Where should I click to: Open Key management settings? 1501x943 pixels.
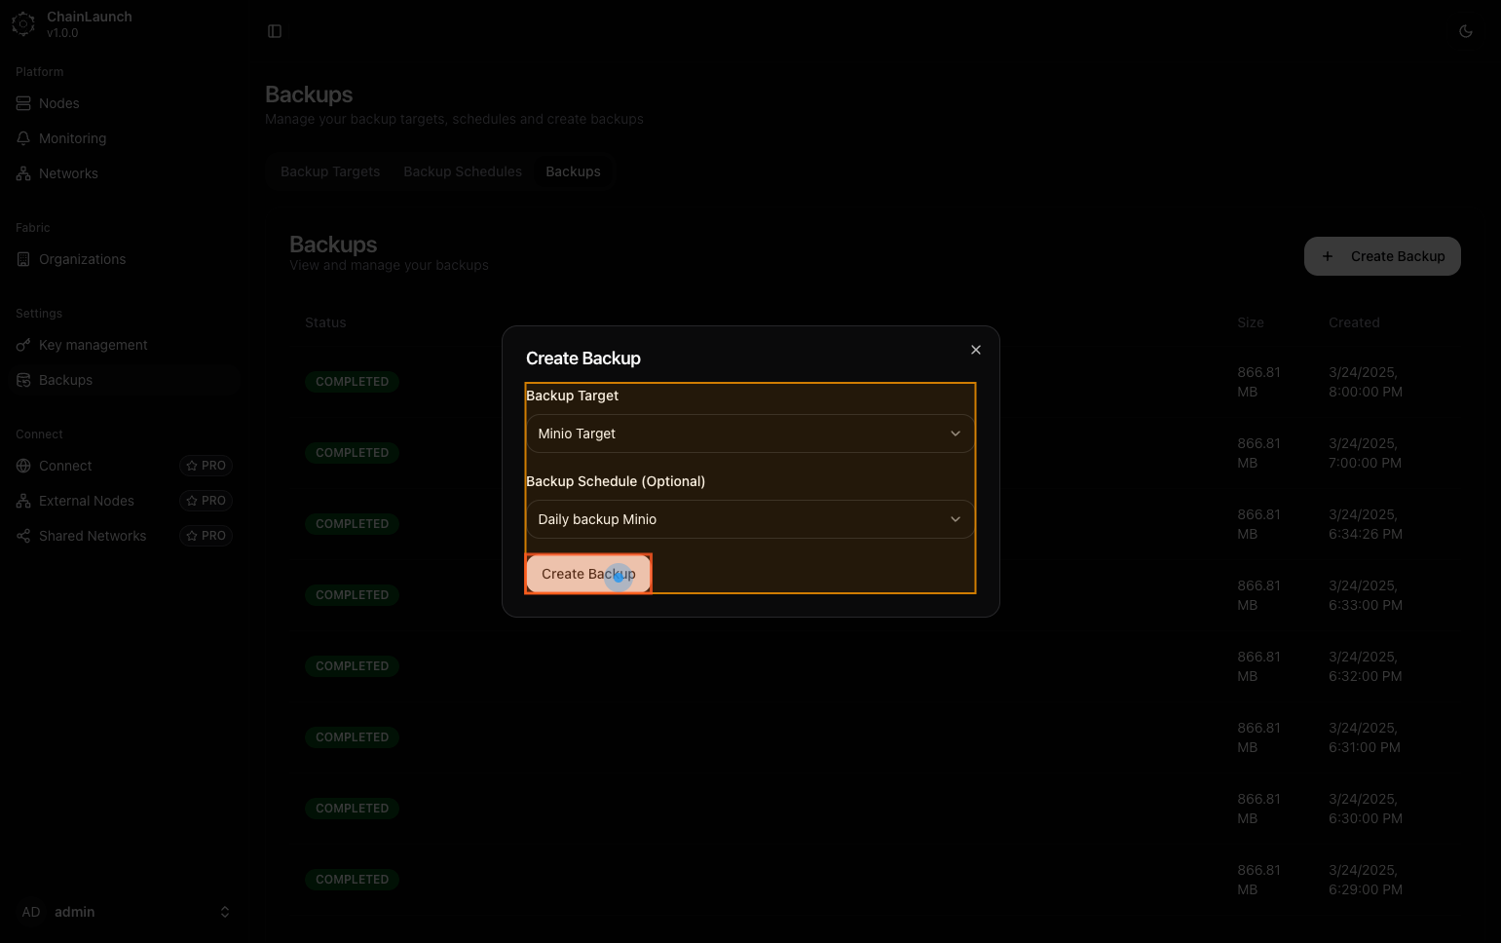[x=93, y=345]
